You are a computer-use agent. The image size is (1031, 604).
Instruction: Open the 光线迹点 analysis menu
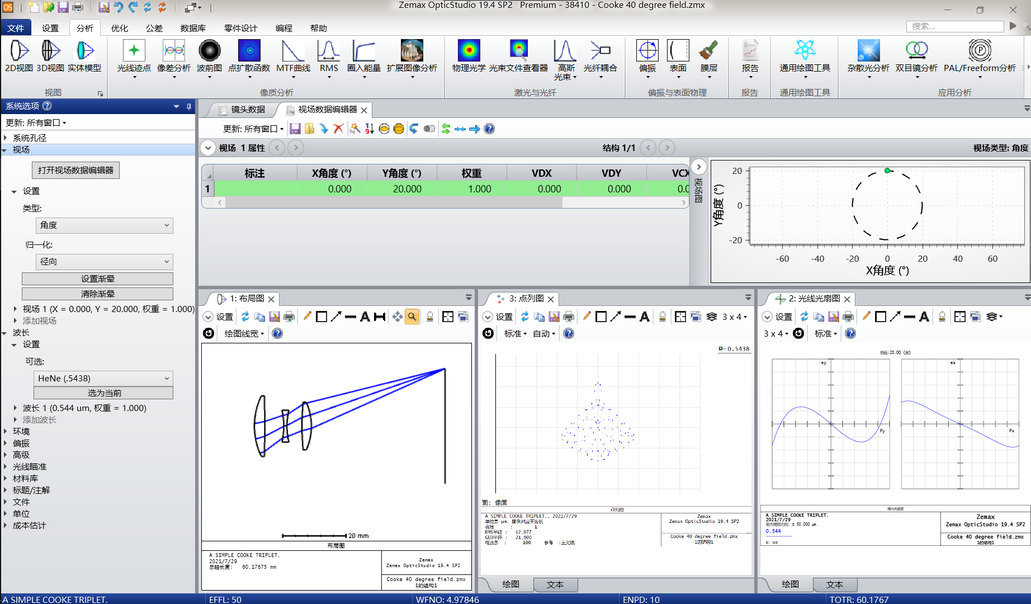point(134,58)
